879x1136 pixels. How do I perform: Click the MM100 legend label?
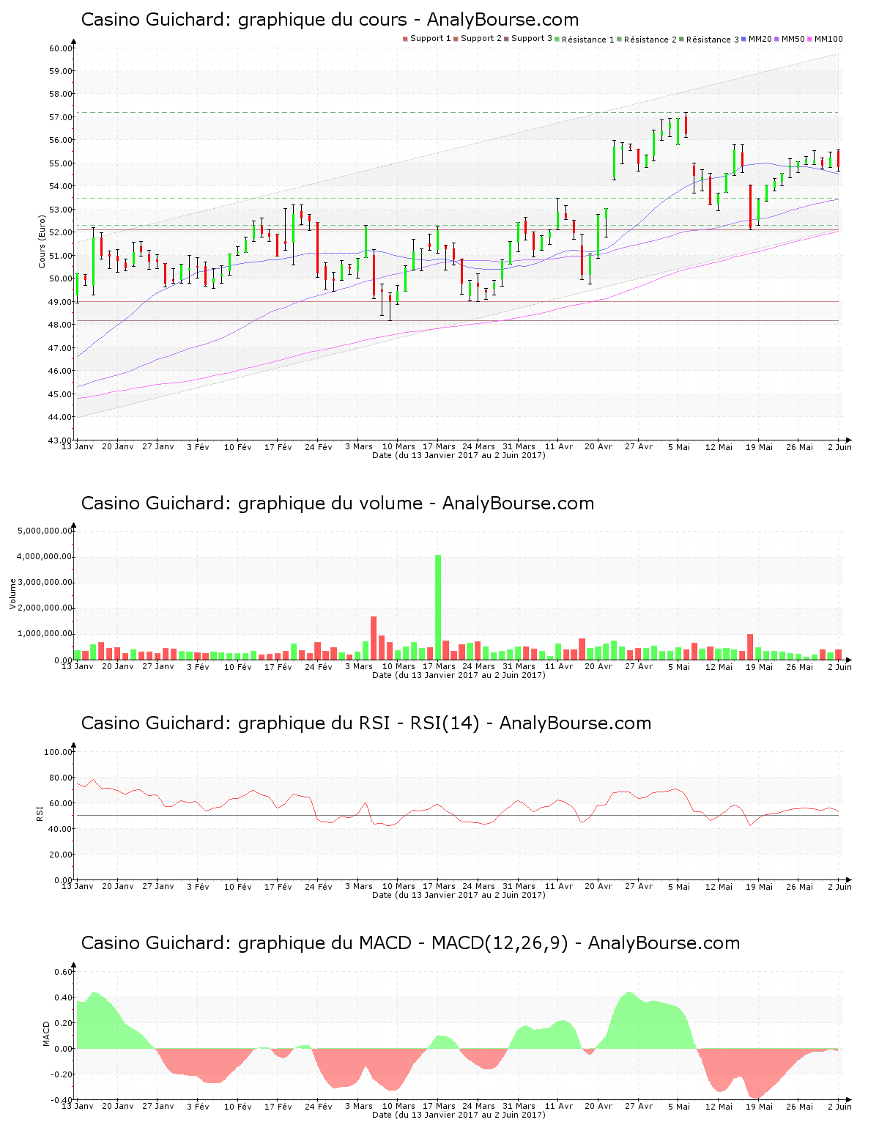828,38
